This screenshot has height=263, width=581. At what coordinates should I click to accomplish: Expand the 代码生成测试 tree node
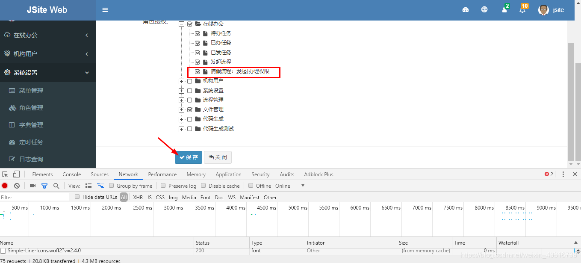tap(181, 129)
